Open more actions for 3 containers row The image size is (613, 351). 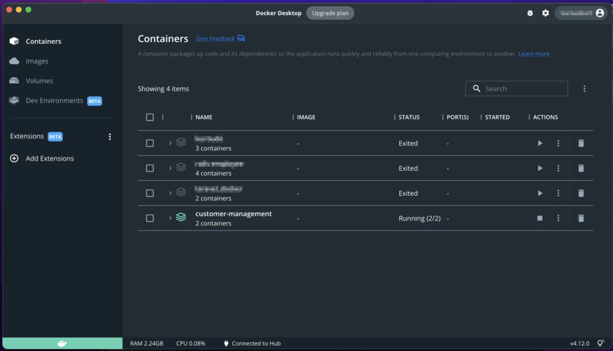558,143
